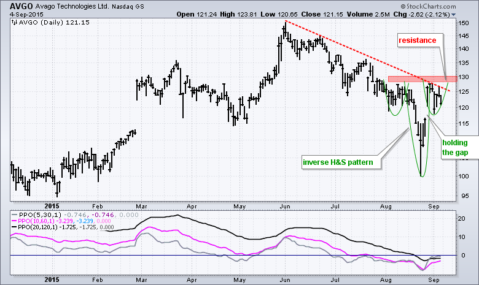This screenshot has width=479, height=285.
Task: Click the 150 price axis label
Action: (x=464, y=23)
